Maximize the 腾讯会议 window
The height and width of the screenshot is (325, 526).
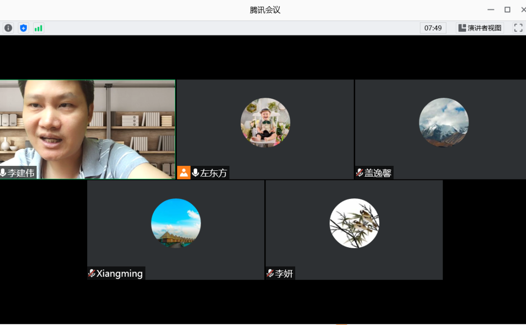pos(507,10)
